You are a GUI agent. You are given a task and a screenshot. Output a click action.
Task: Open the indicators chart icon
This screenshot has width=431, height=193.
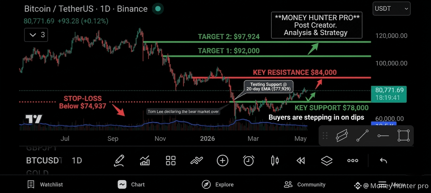(145, 161)
